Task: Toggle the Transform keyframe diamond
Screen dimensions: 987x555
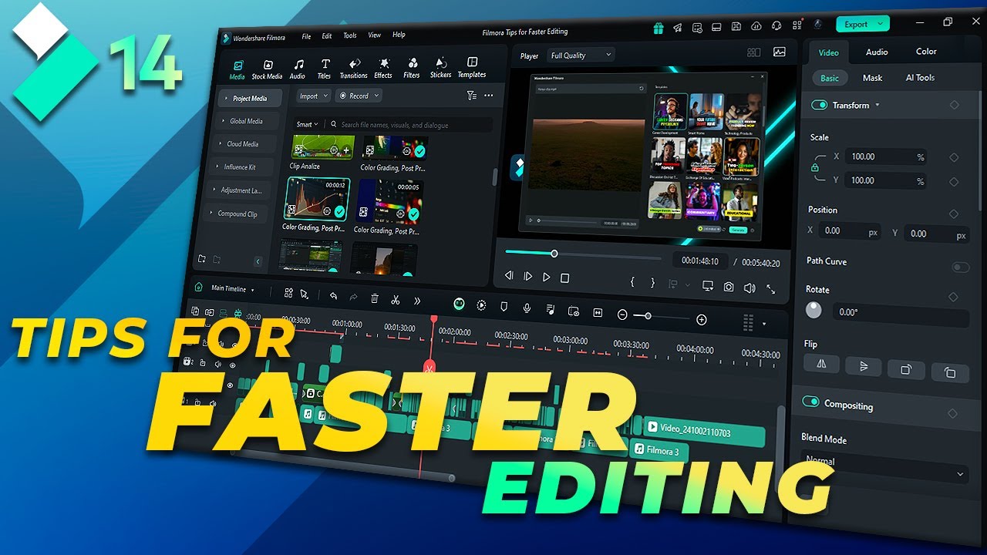Action: tap(955, 105)
